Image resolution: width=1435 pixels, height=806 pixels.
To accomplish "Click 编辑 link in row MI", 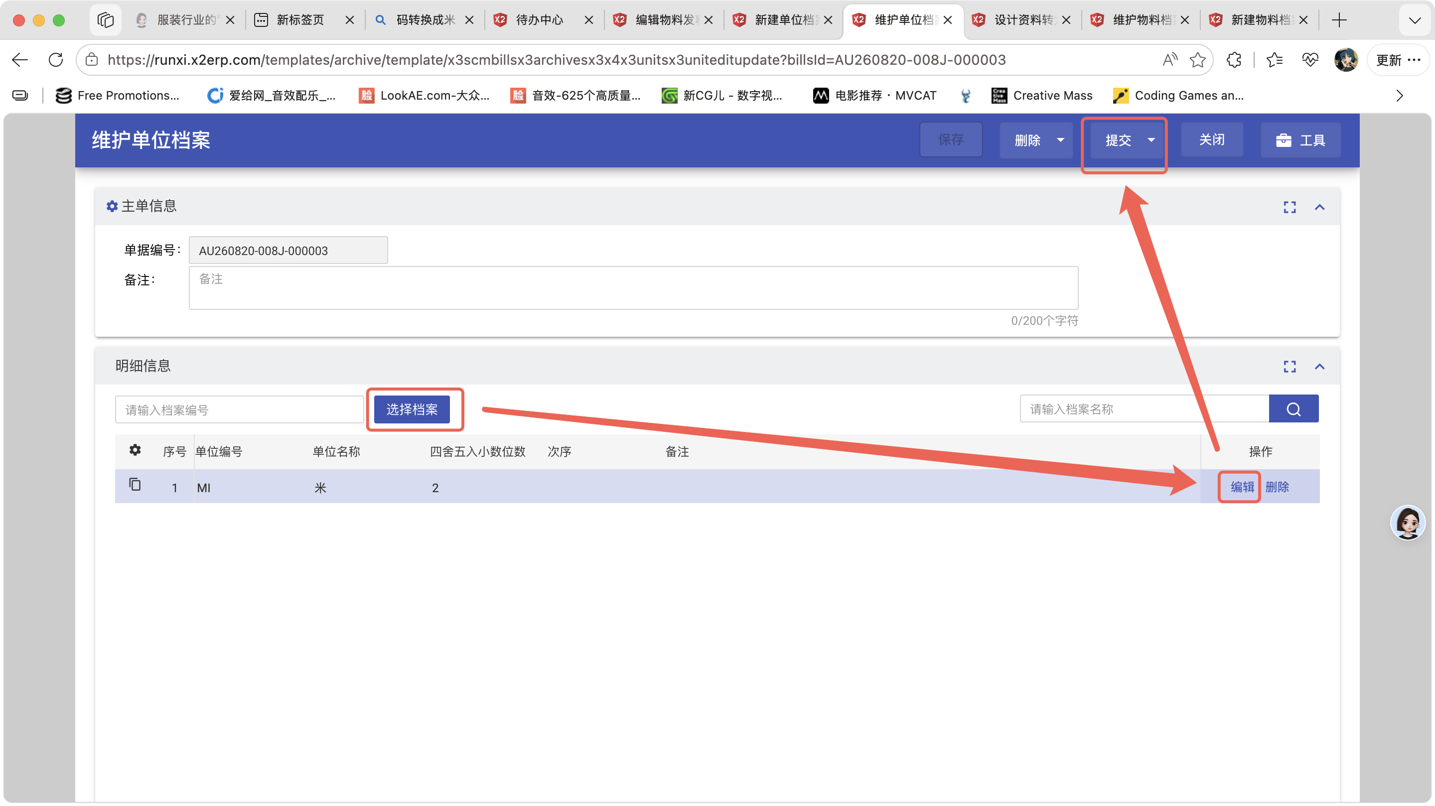I will click(1242, 487).
